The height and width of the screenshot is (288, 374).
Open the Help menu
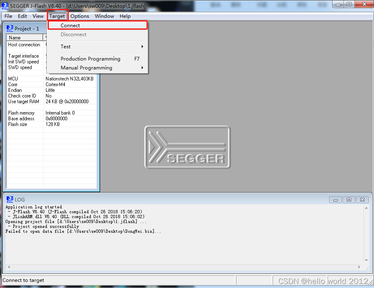[x=125, y=16]
